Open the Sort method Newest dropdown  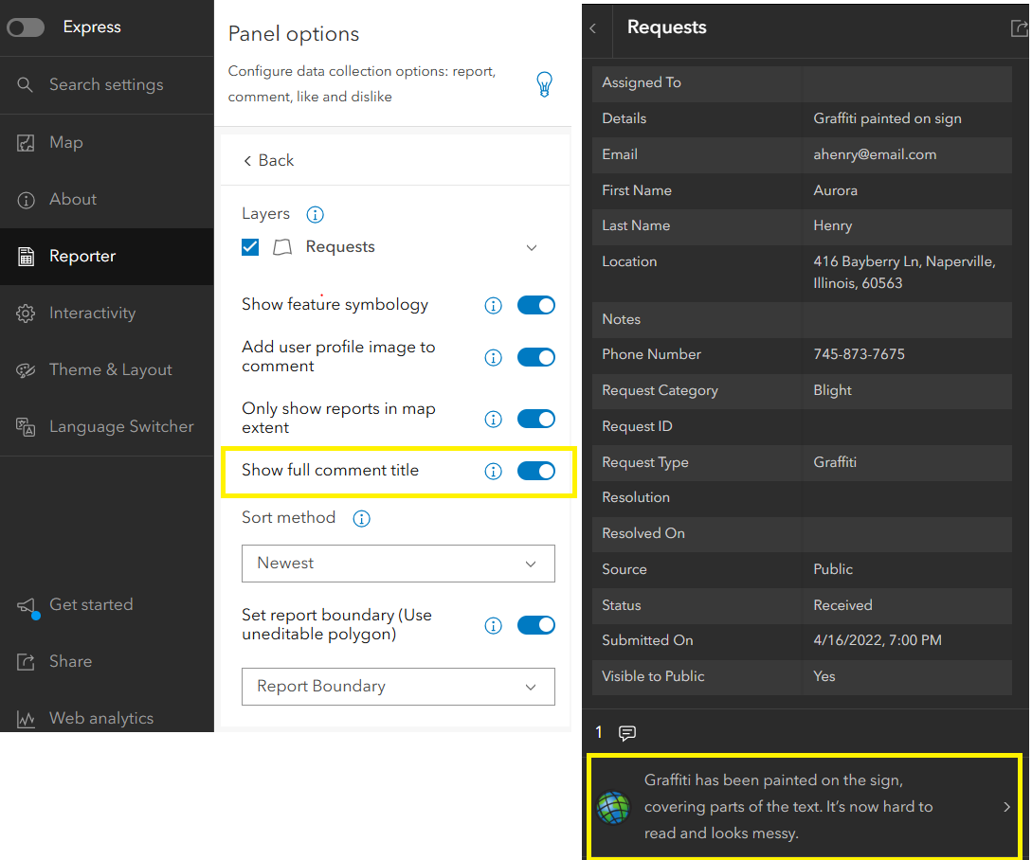pos(398,564)
